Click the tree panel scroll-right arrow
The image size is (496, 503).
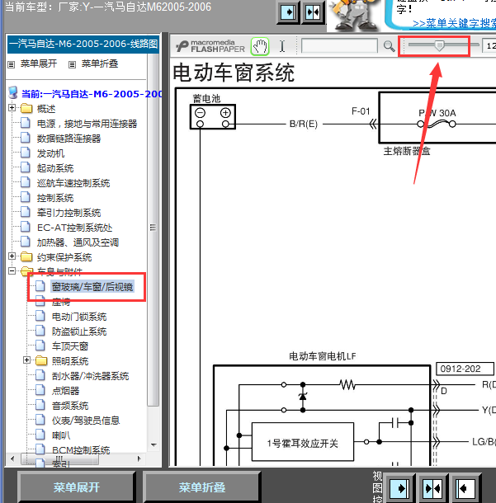(139, 458)
